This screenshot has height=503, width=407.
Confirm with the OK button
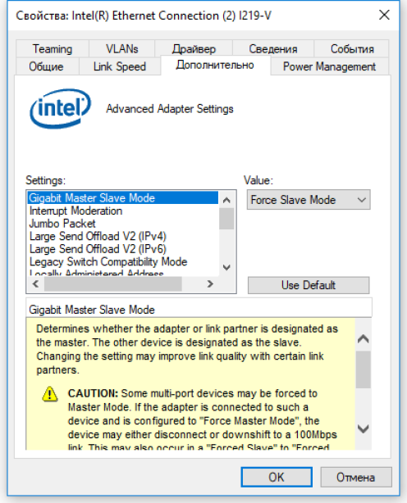(277, 477)
